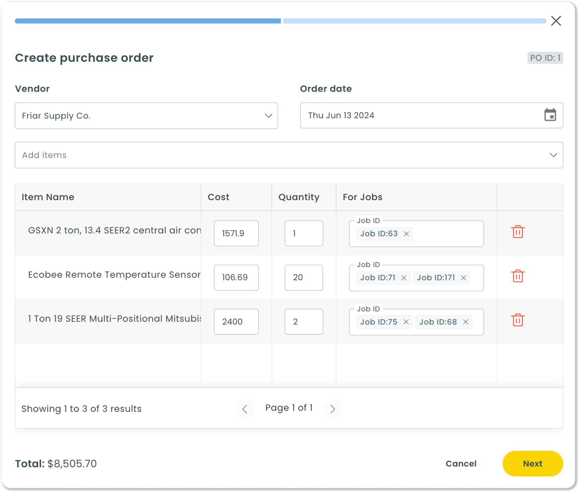Click the previous page arrow
The height and width of the screenshot is (492, 579).
(x=245, y=409)
